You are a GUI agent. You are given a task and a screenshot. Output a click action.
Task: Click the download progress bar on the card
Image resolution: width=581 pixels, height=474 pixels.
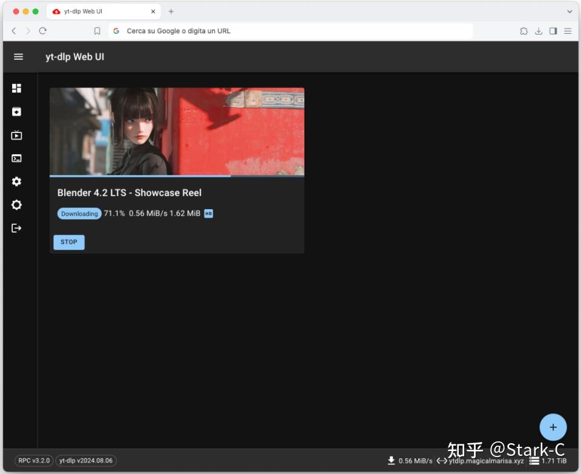point(177,175)
